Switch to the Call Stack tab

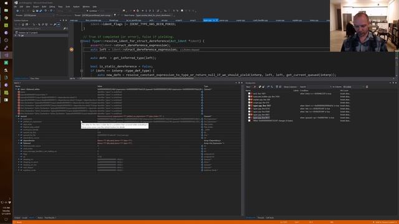(x=270, y=218)
